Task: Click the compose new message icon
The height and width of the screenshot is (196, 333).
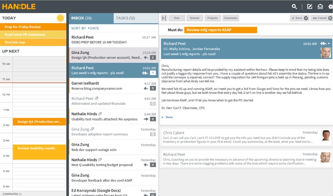Action: point(310,7)
